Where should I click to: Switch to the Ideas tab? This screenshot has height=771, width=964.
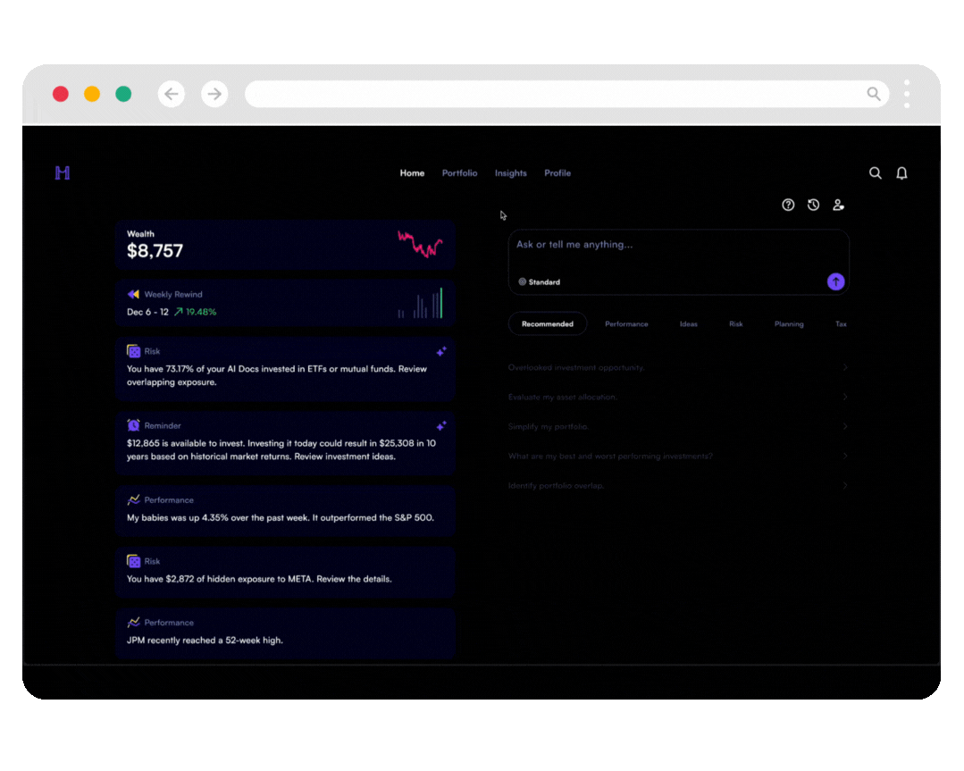click(688, 324)
